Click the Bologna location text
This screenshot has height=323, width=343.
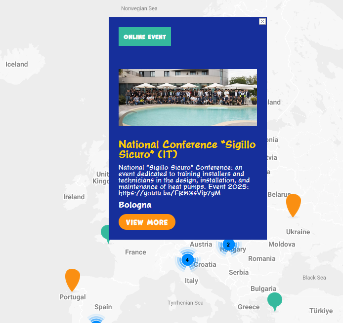135,205
